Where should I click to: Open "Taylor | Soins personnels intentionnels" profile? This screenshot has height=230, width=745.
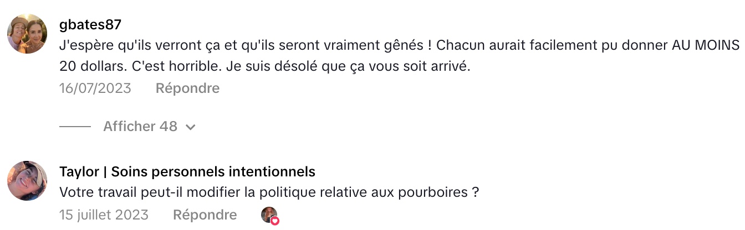click(x=187, y=172)
